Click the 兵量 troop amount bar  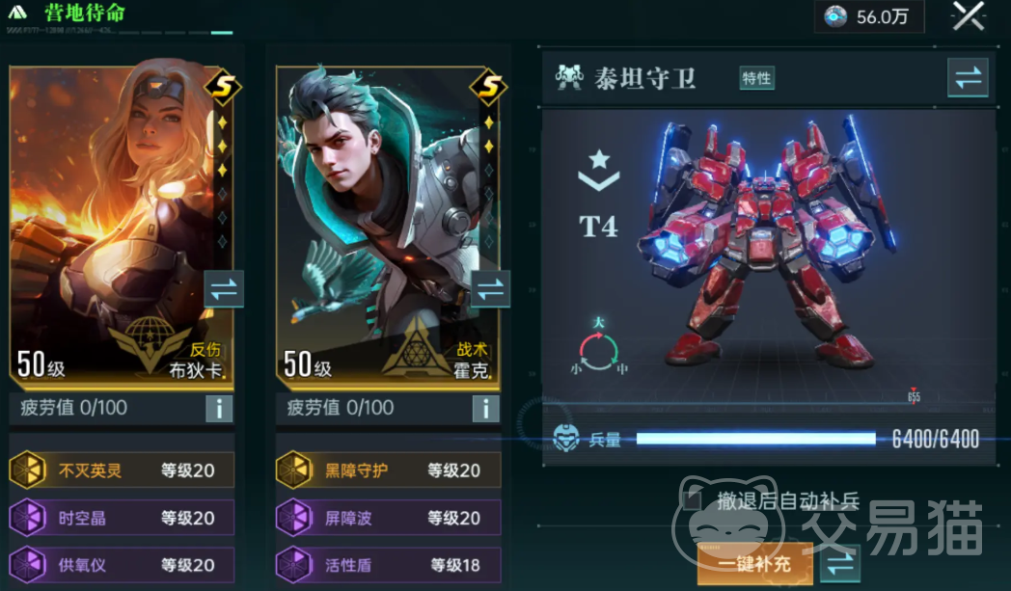pyautogui.click(x=755, y=439)
